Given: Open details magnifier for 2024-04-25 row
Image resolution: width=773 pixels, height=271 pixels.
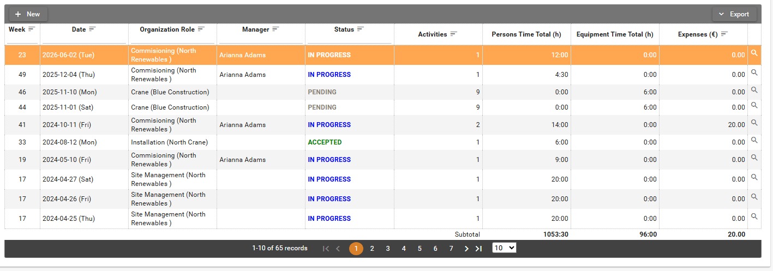Looking at the screenshot, I should tap(754, 216).
